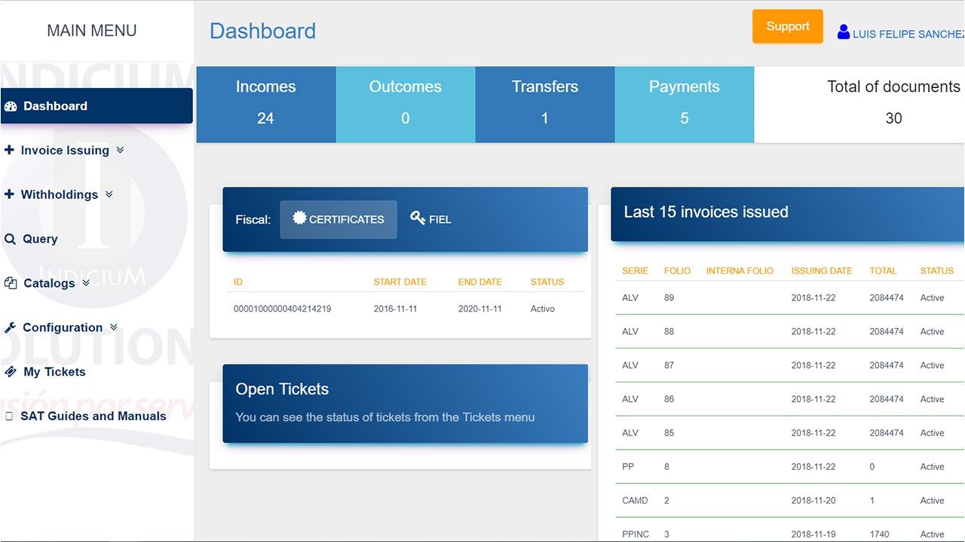Click the FOLIO column header

(x=677, y=271)
